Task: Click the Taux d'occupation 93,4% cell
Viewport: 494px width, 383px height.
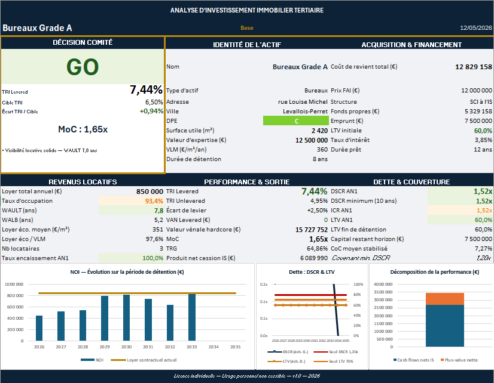Action: 131,201
